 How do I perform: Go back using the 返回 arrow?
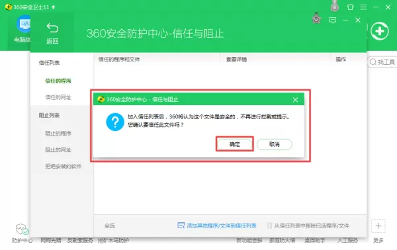[x=52, y=34]
